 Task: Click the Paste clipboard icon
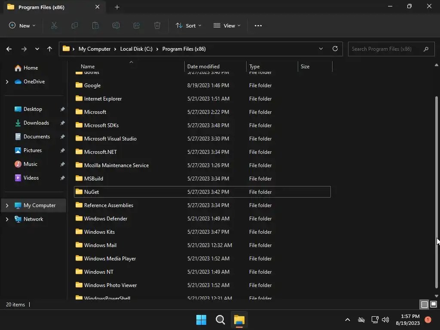tap(95, 25)
